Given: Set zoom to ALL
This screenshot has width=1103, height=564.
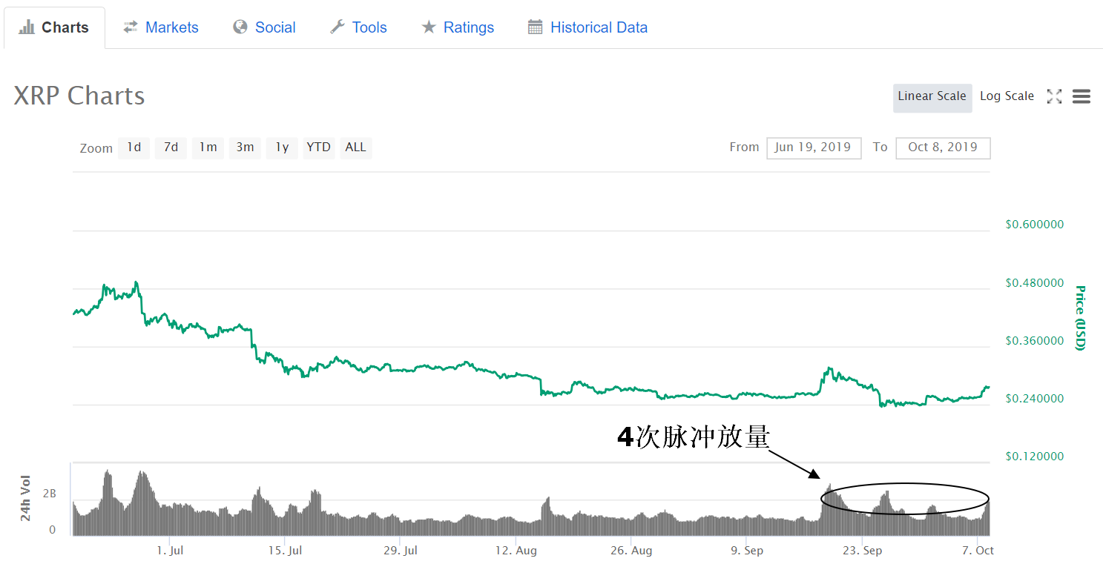Looking at the screenshot, I should click(356, 147).
